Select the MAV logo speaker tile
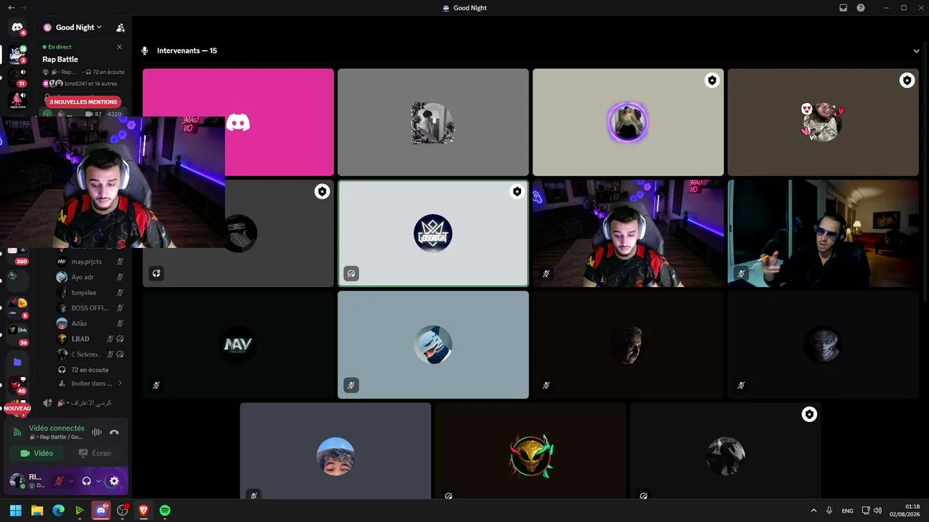 click(238, 345)
